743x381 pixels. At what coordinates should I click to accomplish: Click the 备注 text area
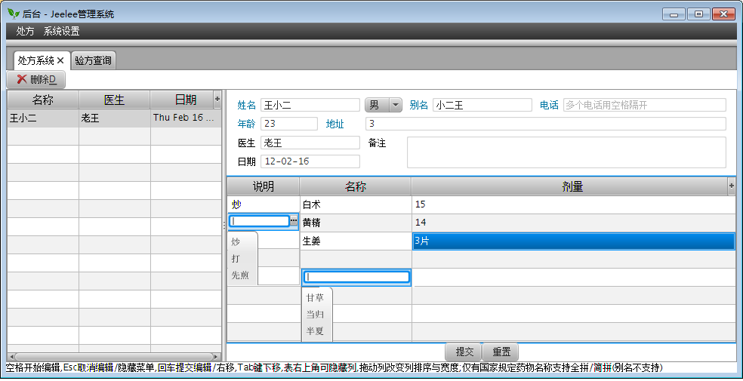566,152
